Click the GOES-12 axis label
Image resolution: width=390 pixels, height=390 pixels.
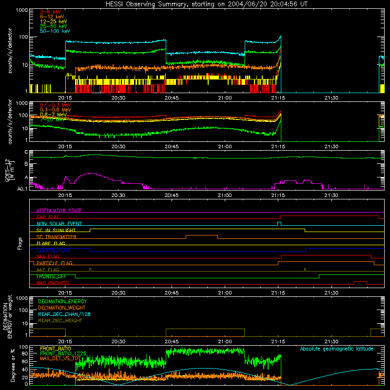click(x=9, y=170)
